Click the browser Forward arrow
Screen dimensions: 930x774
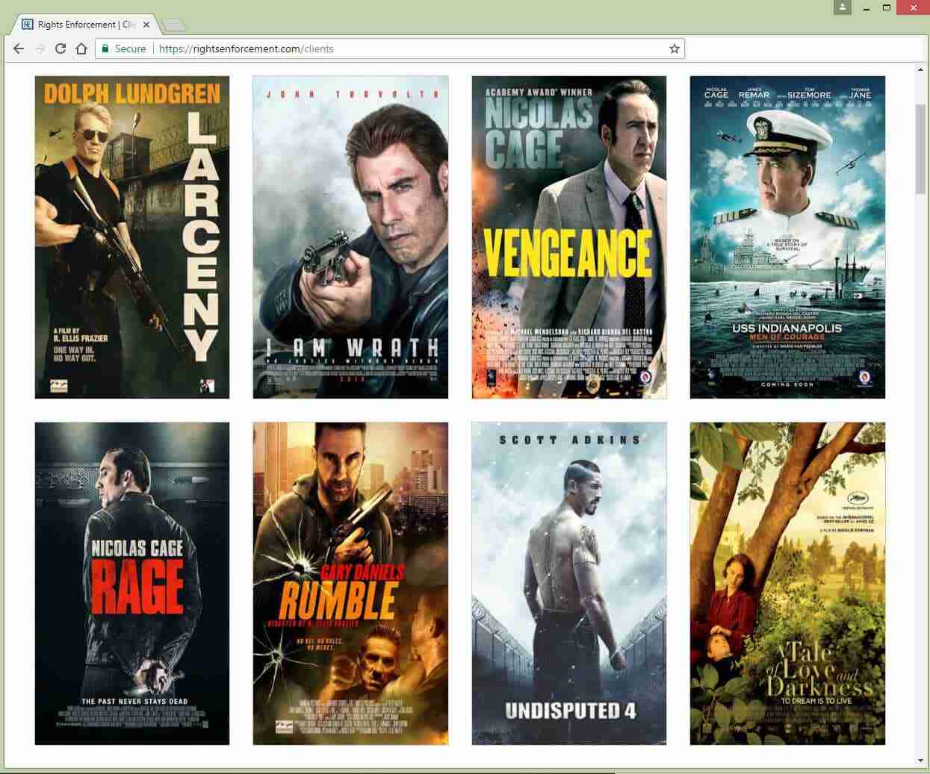[x=40, y=49]
